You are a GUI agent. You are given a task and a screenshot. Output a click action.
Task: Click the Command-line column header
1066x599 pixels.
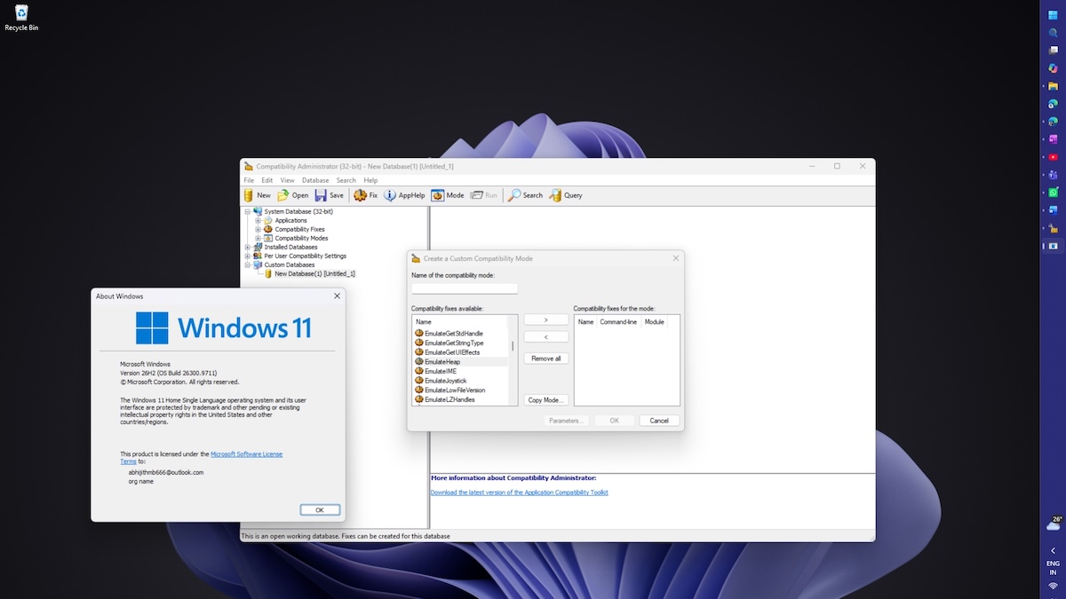coord(618,321)
